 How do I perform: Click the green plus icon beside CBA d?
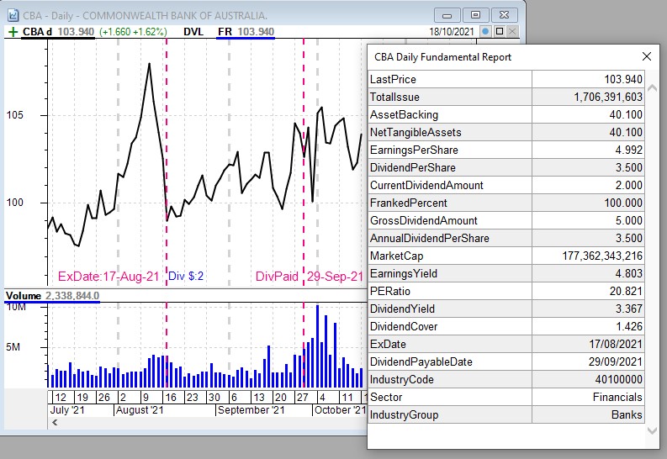(x=13, y=32)
